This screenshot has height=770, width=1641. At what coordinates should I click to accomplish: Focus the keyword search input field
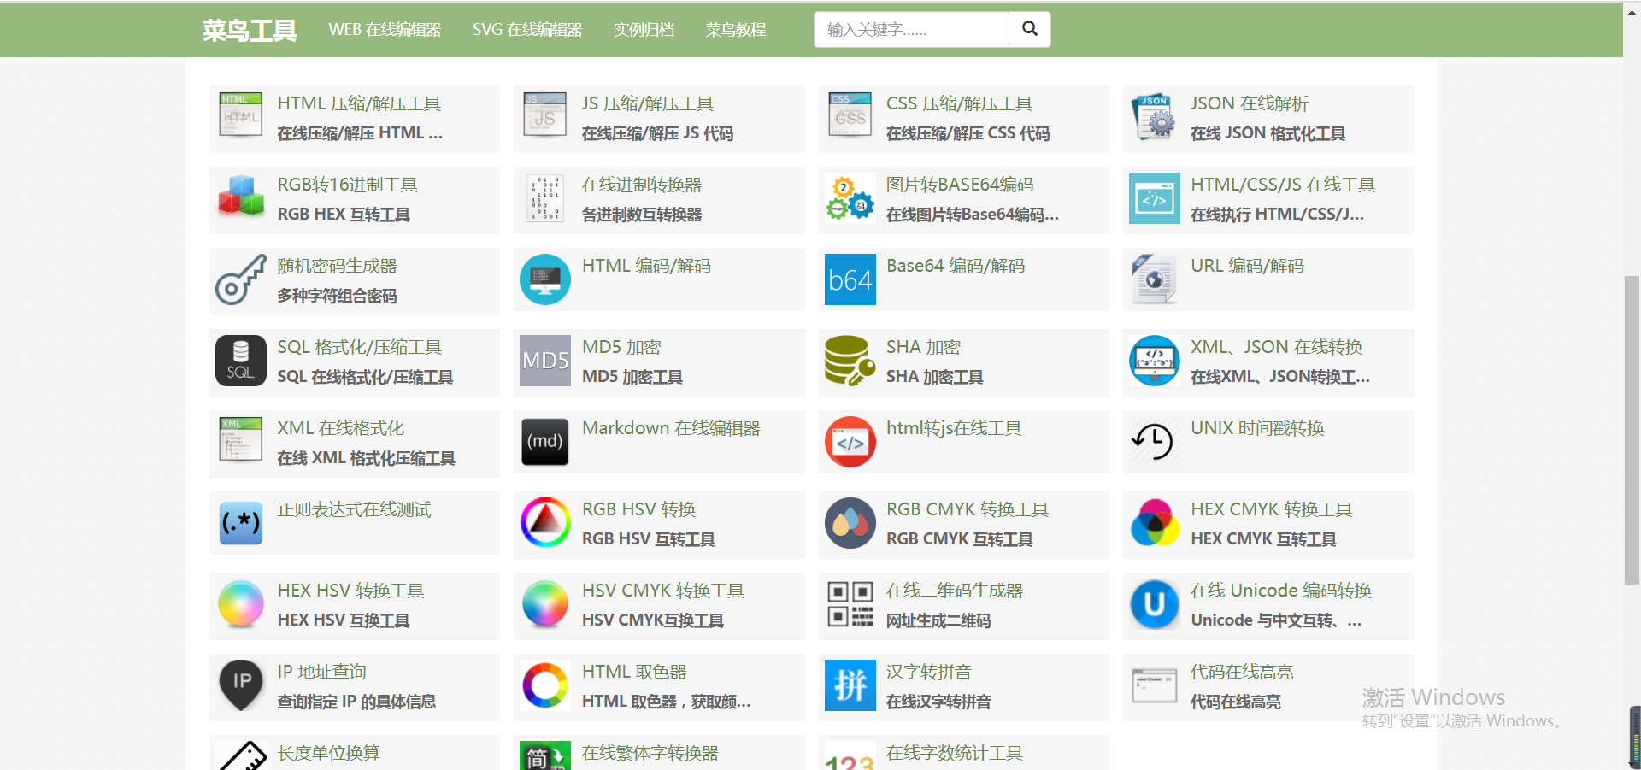click(x=911, y=30)
